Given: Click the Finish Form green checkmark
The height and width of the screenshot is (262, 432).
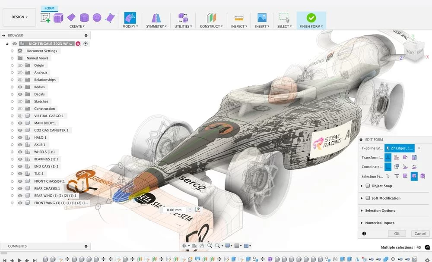Looking at the screenshot, I should coord(311,18).
